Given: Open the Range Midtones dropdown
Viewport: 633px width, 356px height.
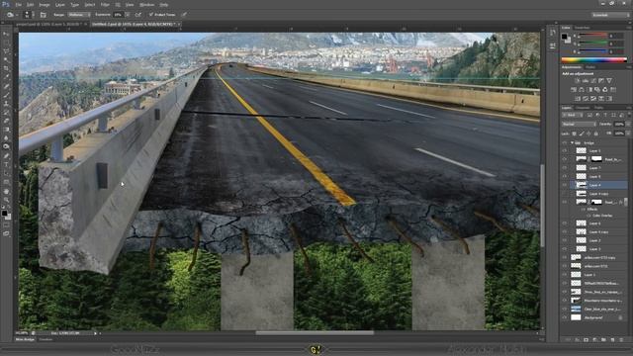Looking at the screenshot, I should (x=79, y=15).
